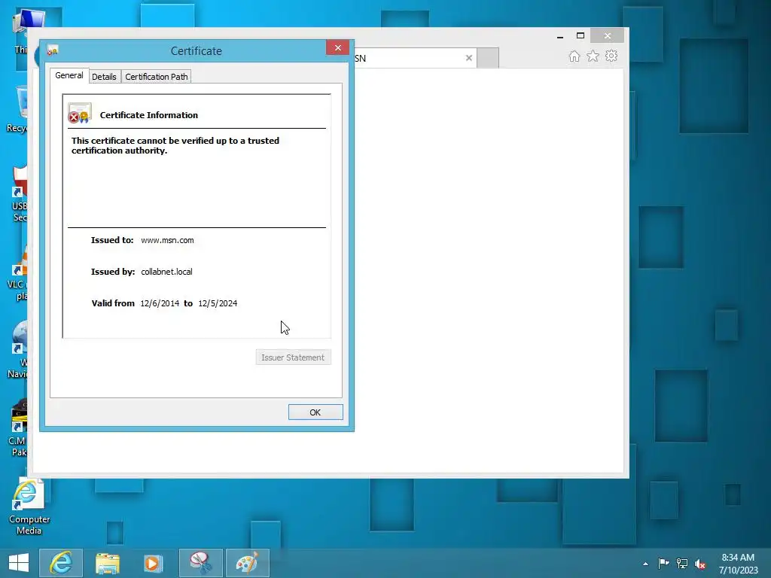Launch the media player taskbar icon
The image size is (771, 578).
(153, 563)
